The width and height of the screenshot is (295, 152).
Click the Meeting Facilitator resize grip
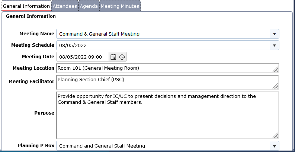275,86
